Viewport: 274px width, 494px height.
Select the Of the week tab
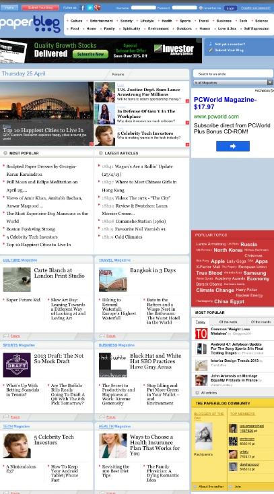coord(228,322)
